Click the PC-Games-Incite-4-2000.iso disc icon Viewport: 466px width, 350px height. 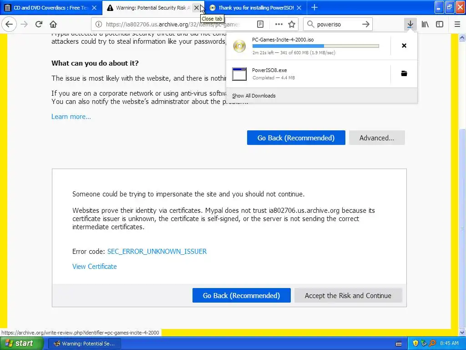pyautogui.click(x=239, y=46)
